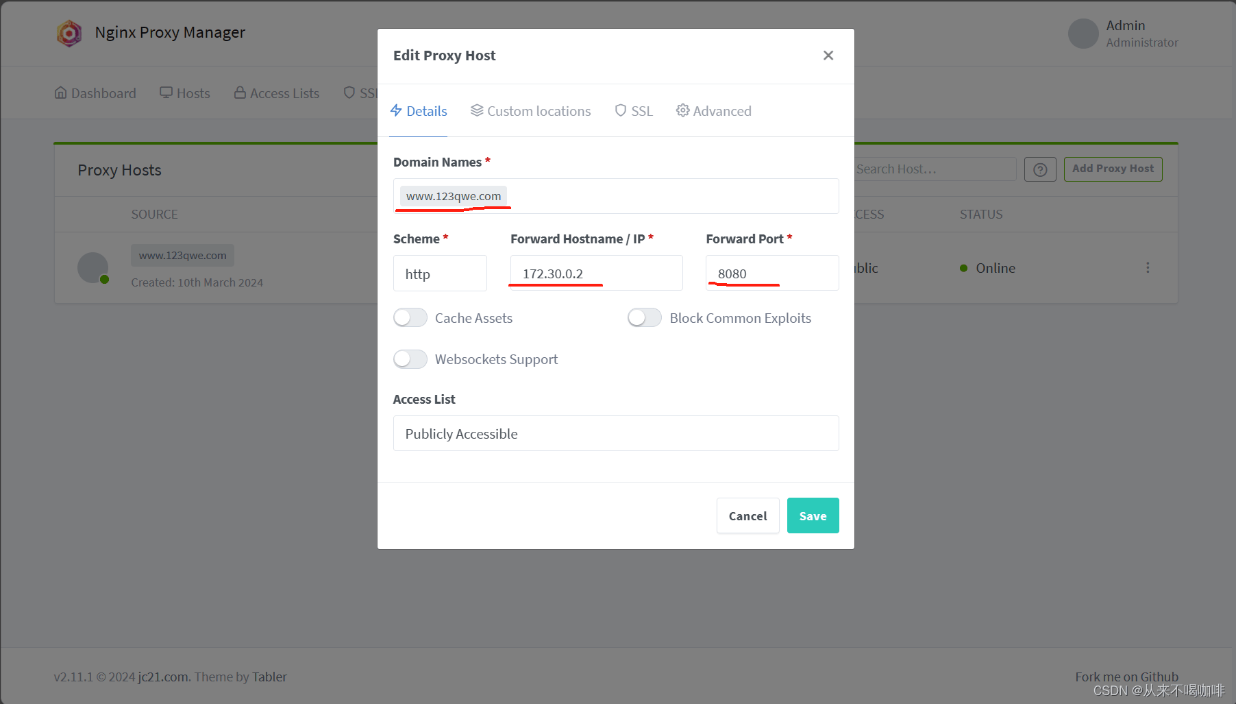Screen dimensions: 1236x704
Task: Open the Tabler theme link
Action: coord(269,677)
